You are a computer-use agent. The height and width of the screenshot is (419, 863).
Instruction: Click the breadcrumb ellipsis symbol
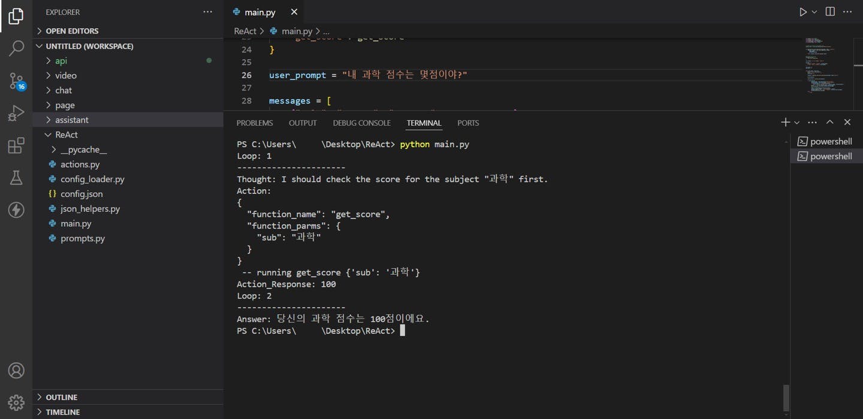pyautogui.click(x=326, y=31)
